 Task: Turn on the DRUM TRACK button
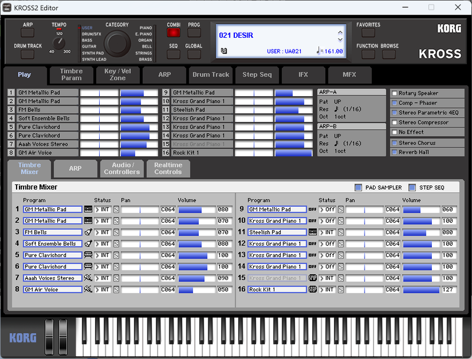coord(28,54)
